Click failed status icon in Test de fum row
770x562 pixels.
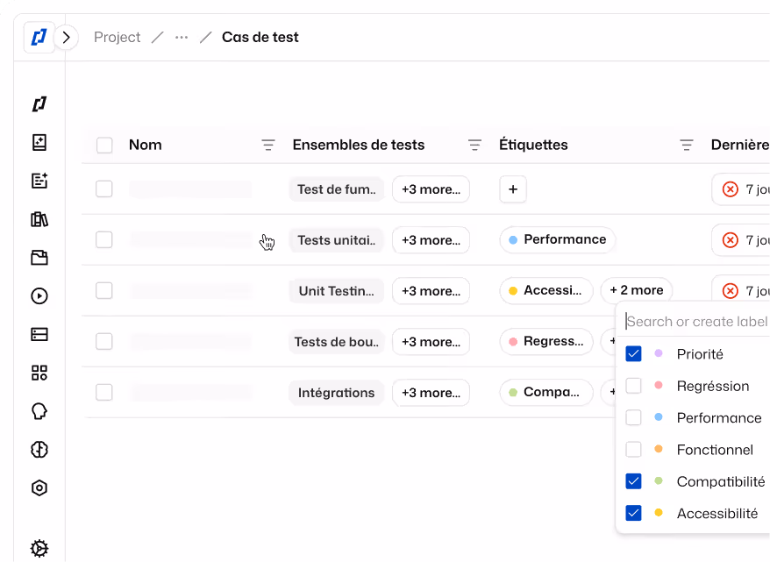click(731, 189)
